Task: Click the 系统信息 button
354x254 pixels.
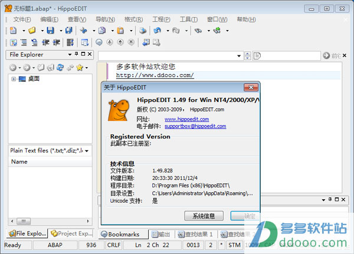Action: (x=204, y=216)
